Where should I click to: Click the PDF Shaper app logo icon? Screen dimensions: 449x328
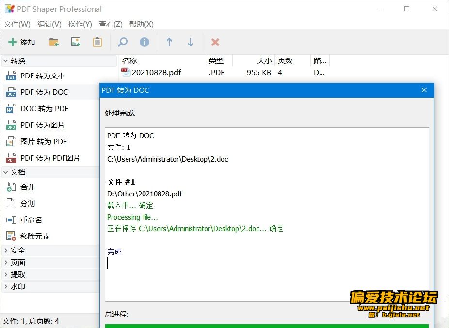[x=9, y=9]
